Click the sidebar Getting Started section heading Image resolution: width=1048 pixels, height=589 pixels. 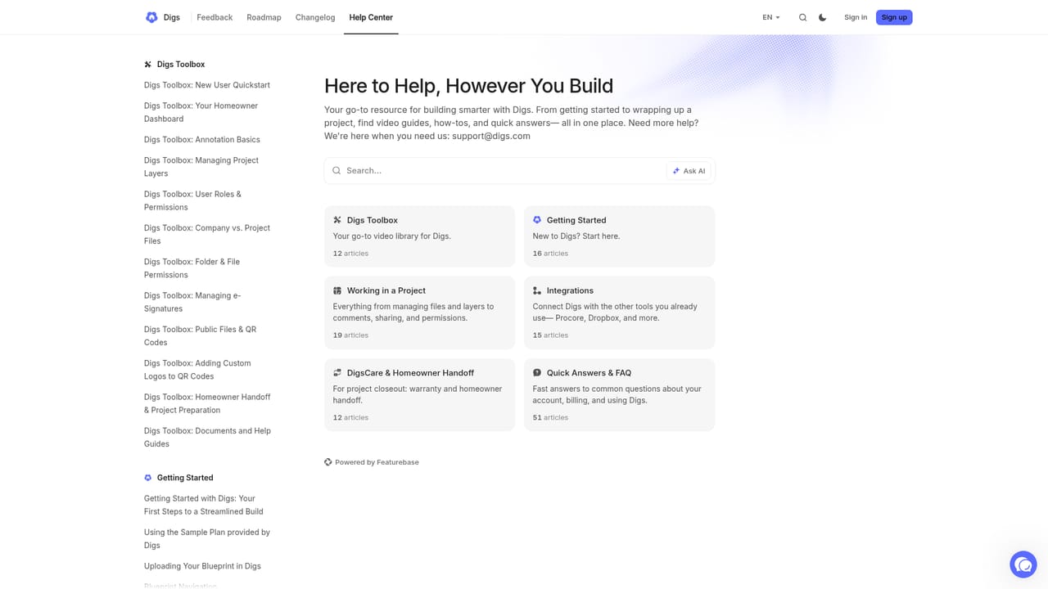pyautogui.click(x=185, y=478)
